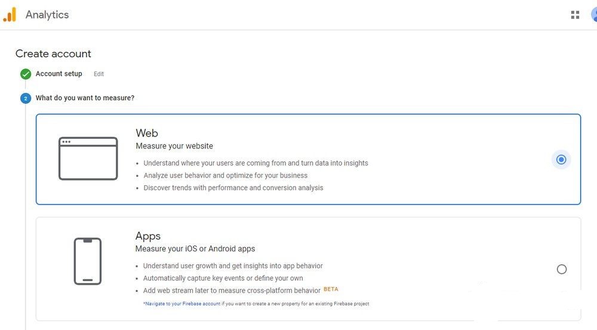597x330 pixels.
Task: Choose Measure your iOS or Android apps text
Action: click(195, 248)
